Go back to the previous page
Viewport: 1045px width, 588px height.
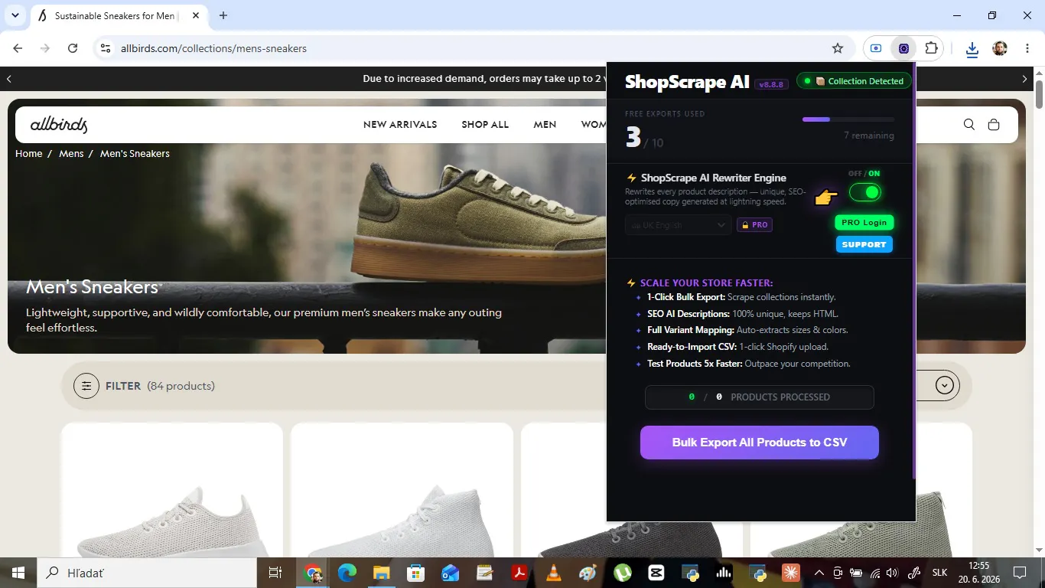(x=18, y=48)
